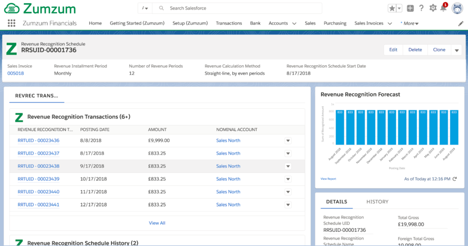Click the Zumzum cloud logo
468x246 pixels.
point(12,9)
